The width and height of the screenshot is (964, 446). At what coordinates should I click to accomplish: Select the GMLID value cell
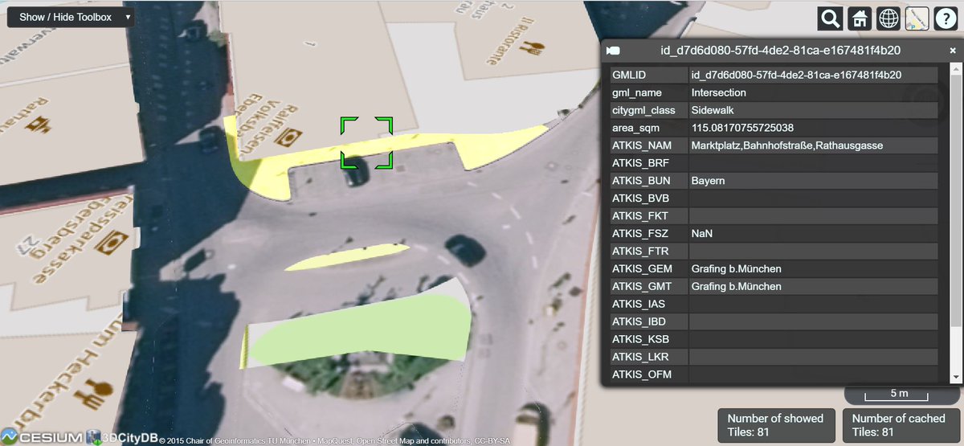tap(813, 75)
